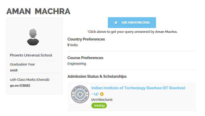Click the paper plane send icon
The height and width of the screenshot is (116, 205).
click(x=115, y=22)
